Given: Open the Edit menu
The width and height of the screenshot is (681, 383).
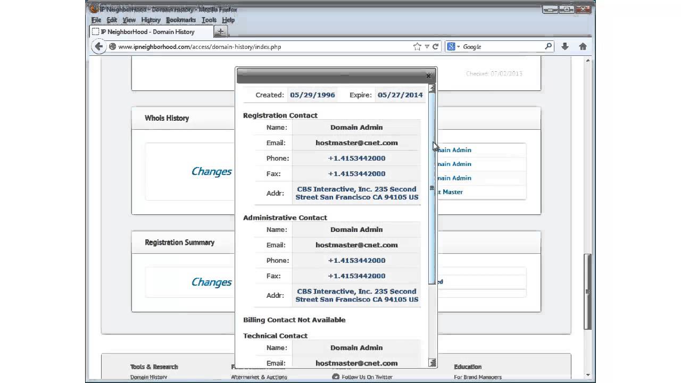Looking at the screenshot, I should tap(112, 20).
